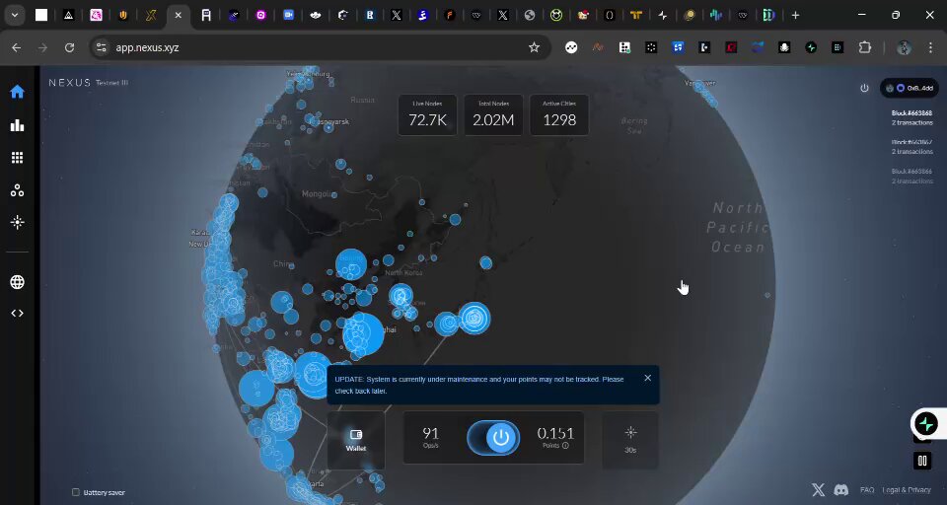Select Block #663868 entry
The image size is (947, 505).
coord(911,117)
